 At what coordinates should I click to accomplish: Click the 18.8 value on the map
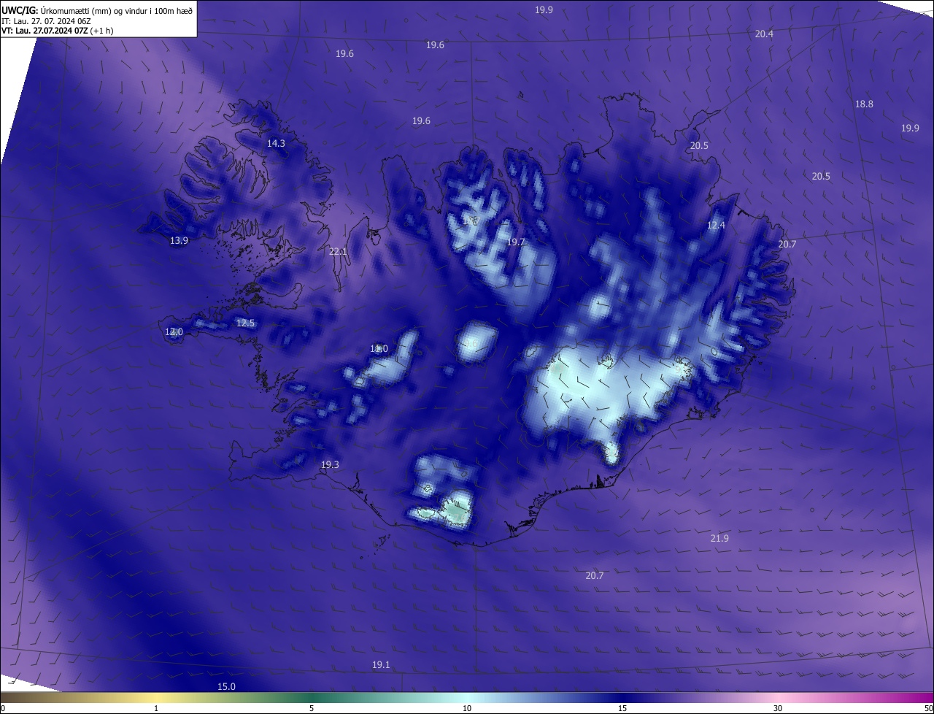pyautogui.click(x=864, y=104)
